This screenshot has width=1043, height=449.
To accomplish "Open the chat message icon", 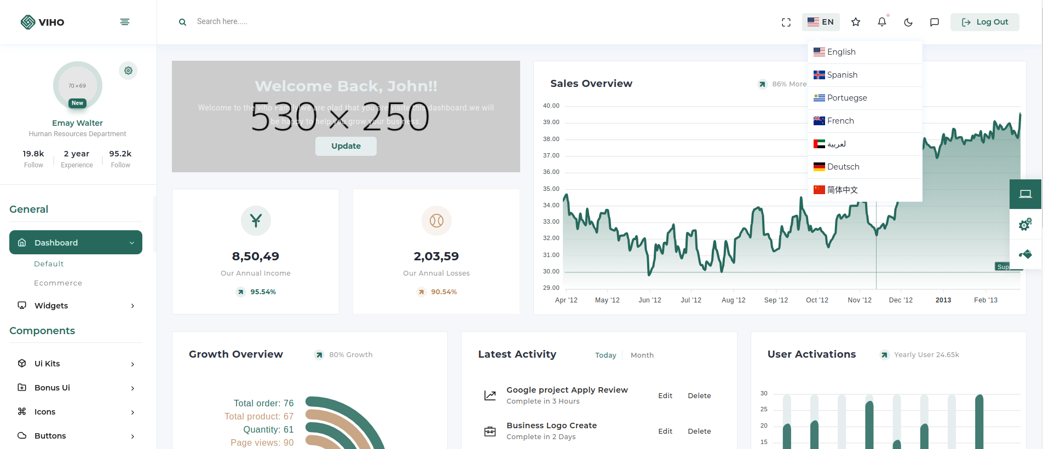I will pyautogui.click(x=935, y=22).
